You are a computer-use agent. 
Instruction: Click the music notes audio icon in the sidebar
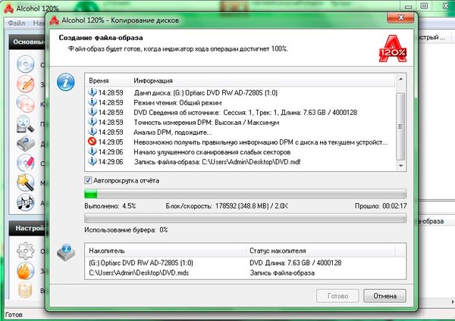pos(26,202)
